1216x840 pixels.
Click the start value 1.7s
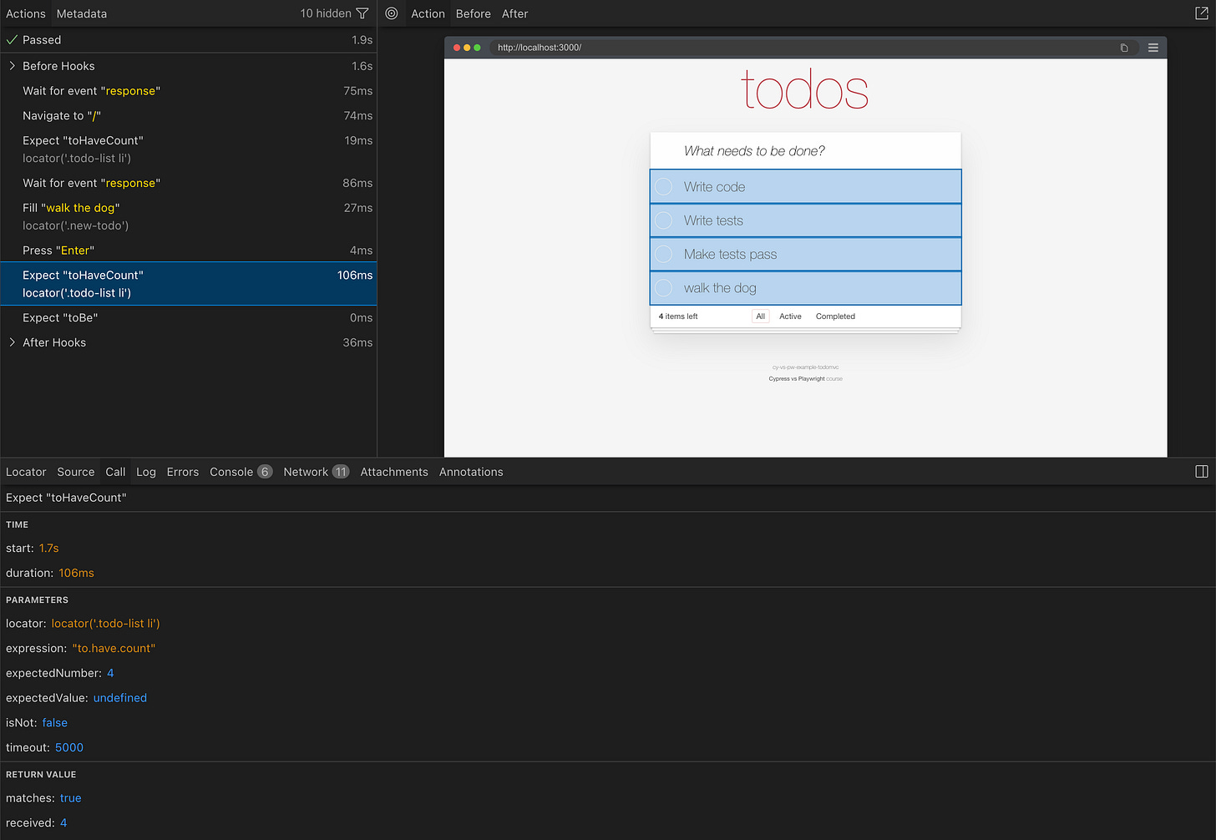click(49, 549)
